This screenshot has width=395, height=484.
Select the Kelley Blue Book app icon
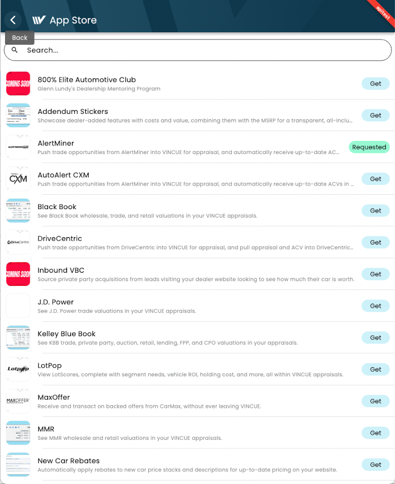pos(18,337)
